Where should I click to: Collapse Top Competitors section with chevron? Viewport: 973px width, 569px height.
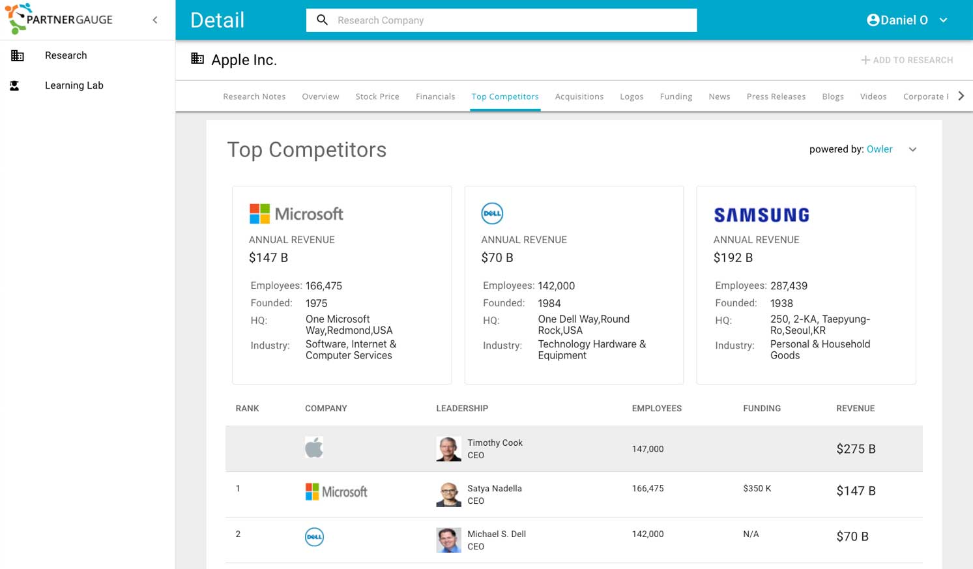pyautogui.click(x=912, y=149)
